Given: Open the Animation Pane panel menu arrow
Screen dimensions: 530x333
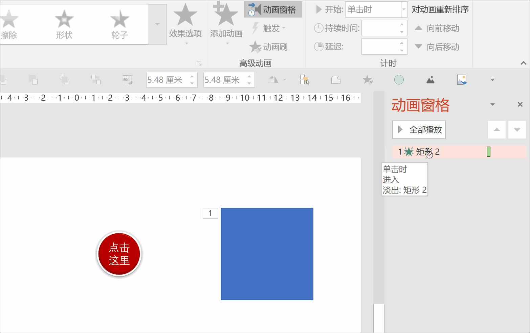Looking at the screenshot, I should click(x=492, y=104).
